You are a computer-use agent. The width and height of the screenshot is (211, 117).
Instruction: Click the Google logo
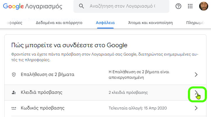click(x=13, y=6)
